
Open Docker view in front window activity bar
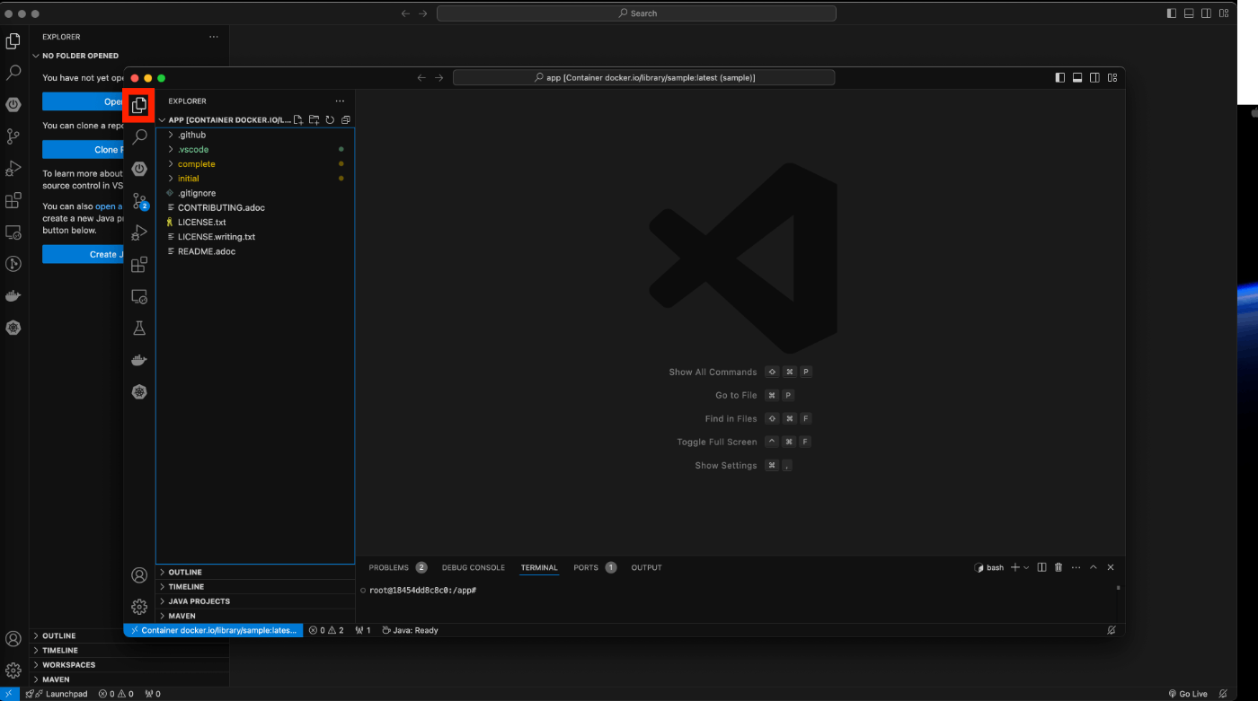click(139, 360)
